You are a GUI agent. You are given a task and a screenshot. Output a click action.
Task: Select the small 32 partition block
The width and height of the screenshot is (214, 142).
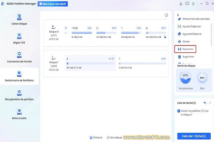[x=66, y=30]
